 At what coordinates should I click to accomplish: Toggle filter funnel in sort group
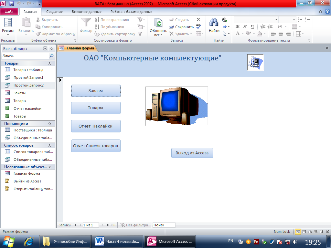click(x=140, y=34)
